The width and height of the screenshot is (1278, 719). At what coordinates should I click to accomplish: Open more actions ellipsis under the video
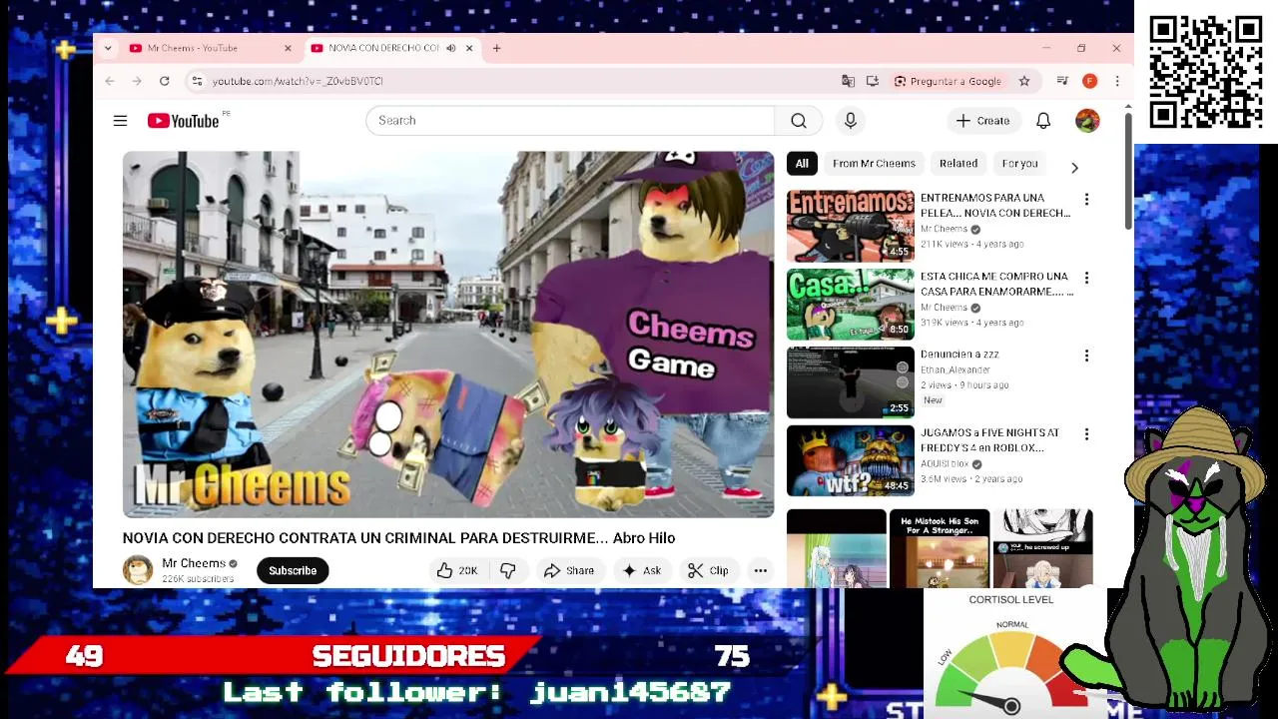[761, 571]
